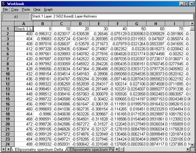Select cell with wavelength 488
This screenshot has height=153, width=196.
(24, 144)
